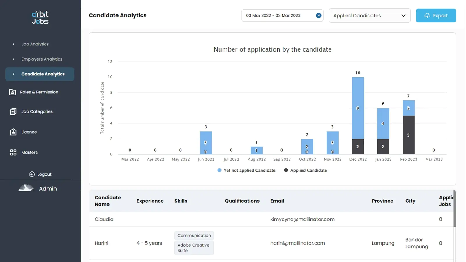Screen dimensions: 466x262
Task: Click Dec 2022 dark bar segment
Action: click(358, 147)
